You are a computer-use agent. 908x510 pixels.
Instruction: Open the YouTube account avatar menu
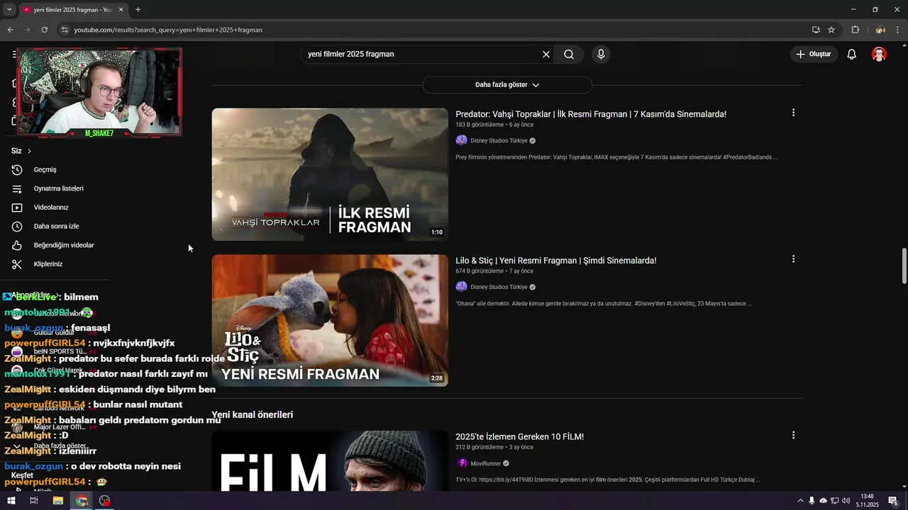pos(879,55)
